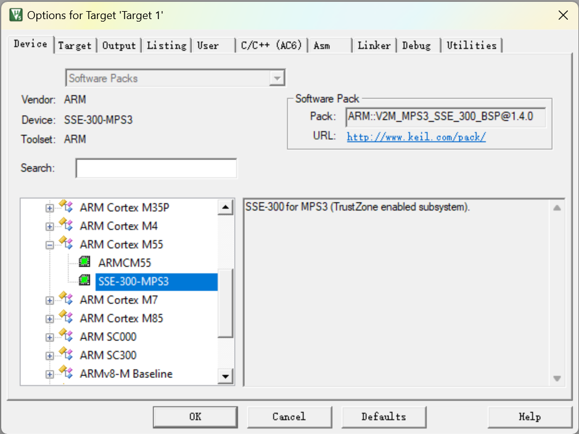579x434 pixels.
Task: Click the SSE-300-MPS3 chip icon
Action: pyautogui.click(x=84, y=280)
